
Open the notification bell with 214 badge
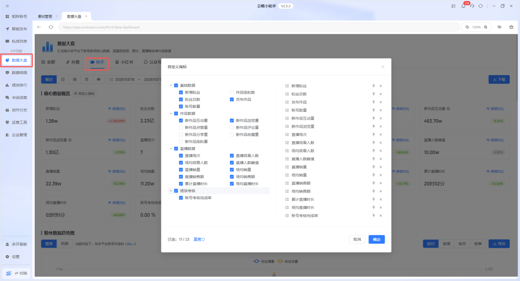pos(463,6)
